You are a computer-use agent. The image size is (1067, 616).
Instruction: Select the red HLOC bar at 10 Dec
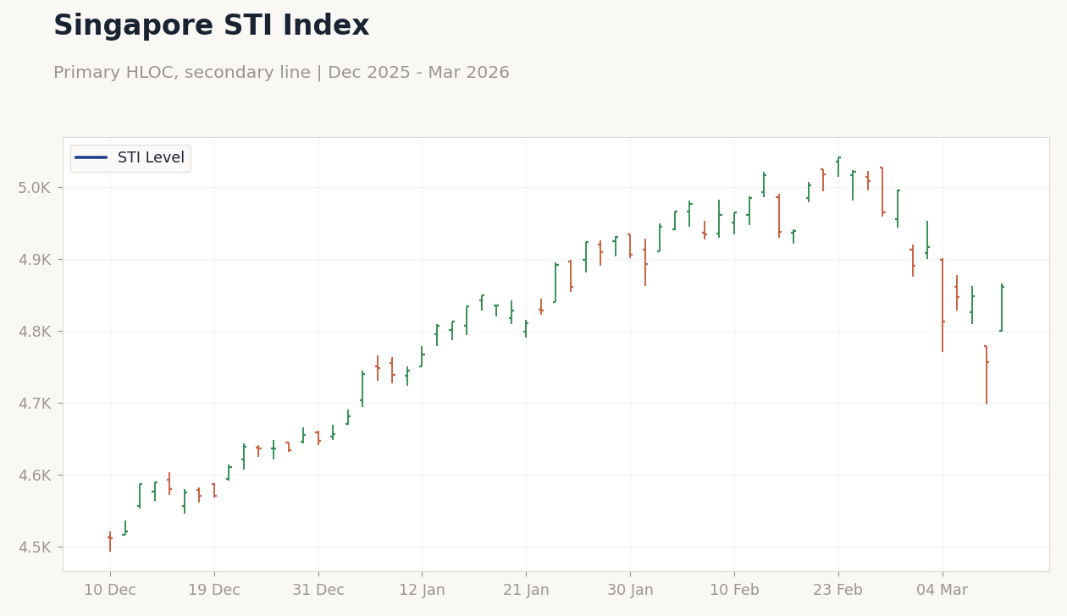[110, 542]
